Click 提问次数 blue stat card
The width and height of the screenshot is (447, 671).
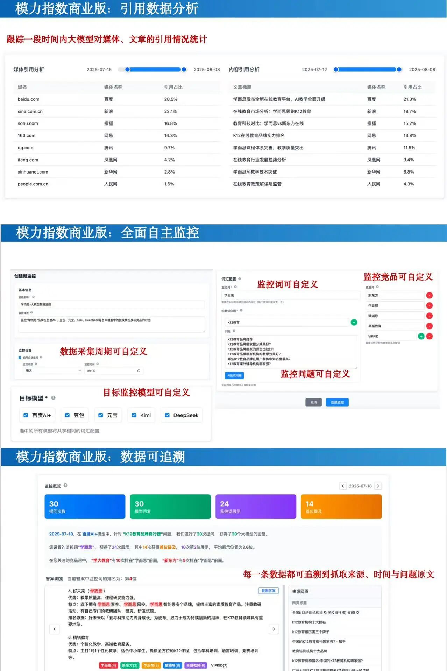[x=85, y=506]
